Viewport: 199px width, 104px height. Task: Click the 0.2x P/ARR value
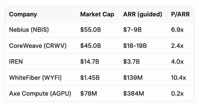coord(177,93)
